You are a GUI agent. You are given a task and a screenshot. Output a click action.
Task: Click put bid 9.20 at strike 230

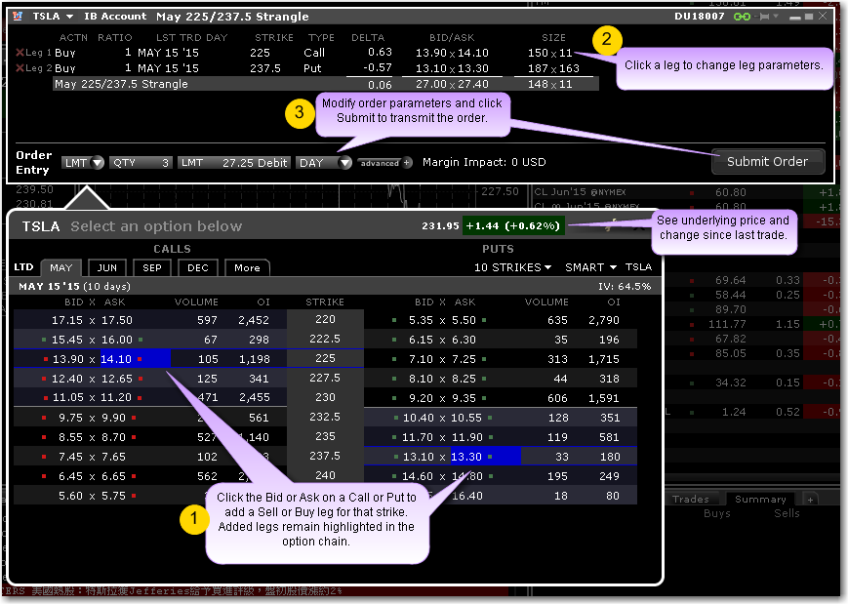(x=421, y=398)
